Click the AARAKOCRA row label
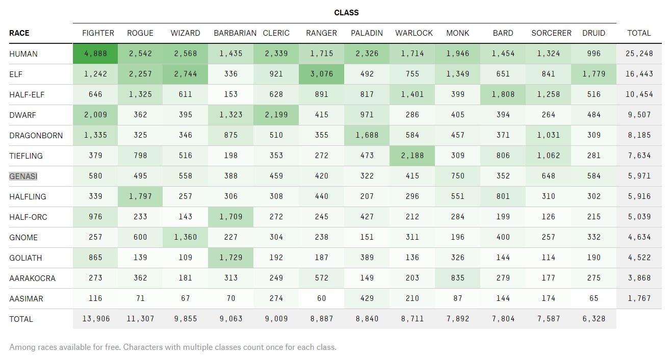Screen dimensions: 671x356 [32, 278]
